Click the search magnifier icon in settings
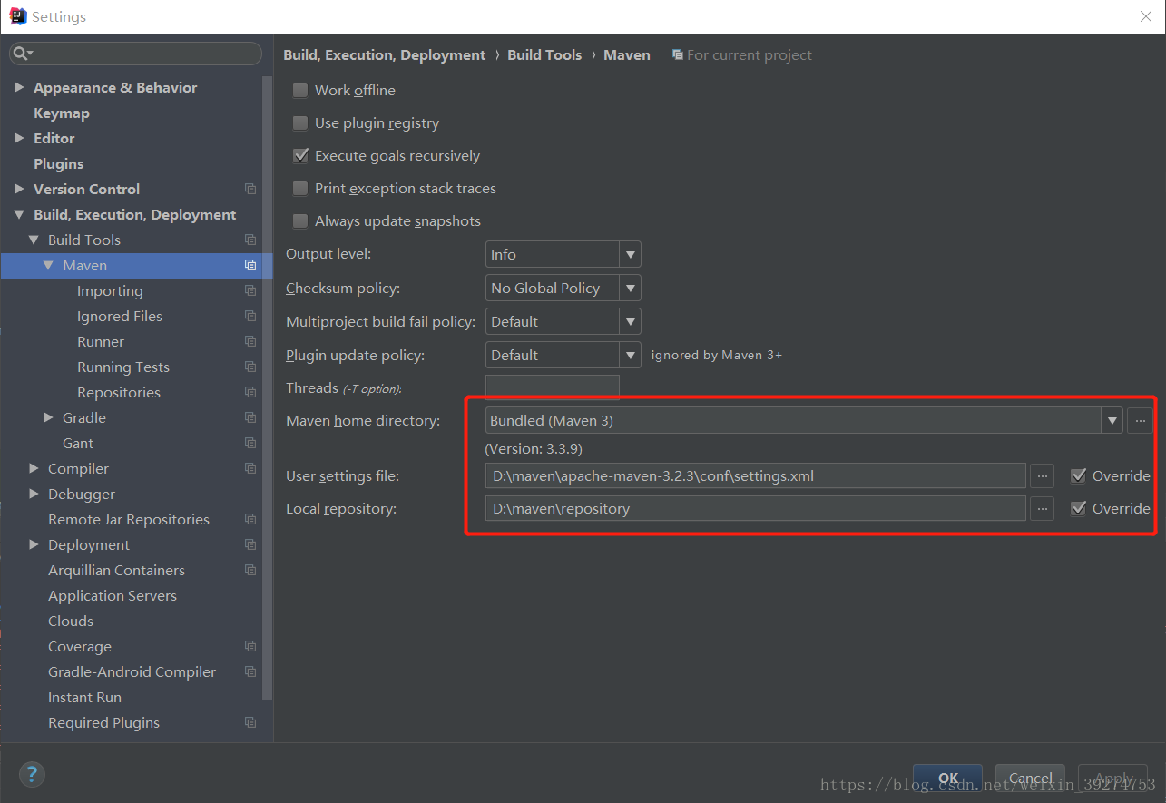Viewport: 1166px width, 803px height. pyautogui.click(x=22, y=54)
